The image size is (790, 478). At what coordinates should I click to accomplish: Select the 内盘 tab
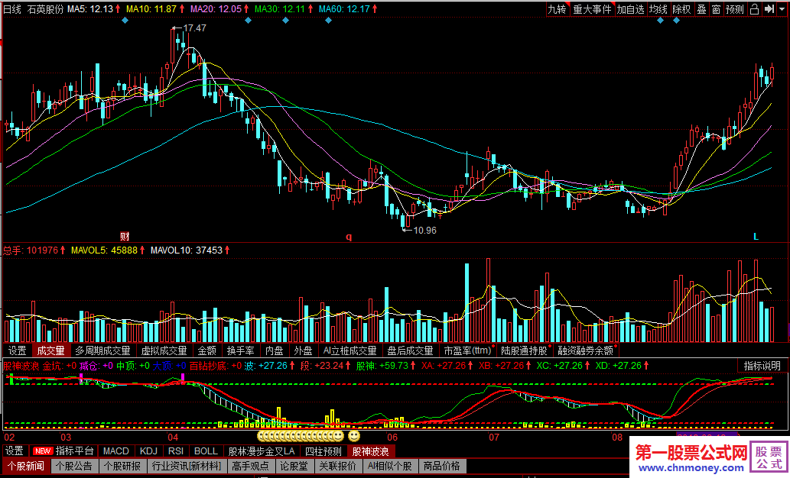point(274,350)
